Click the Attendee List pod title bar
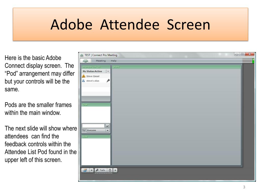 96,67
